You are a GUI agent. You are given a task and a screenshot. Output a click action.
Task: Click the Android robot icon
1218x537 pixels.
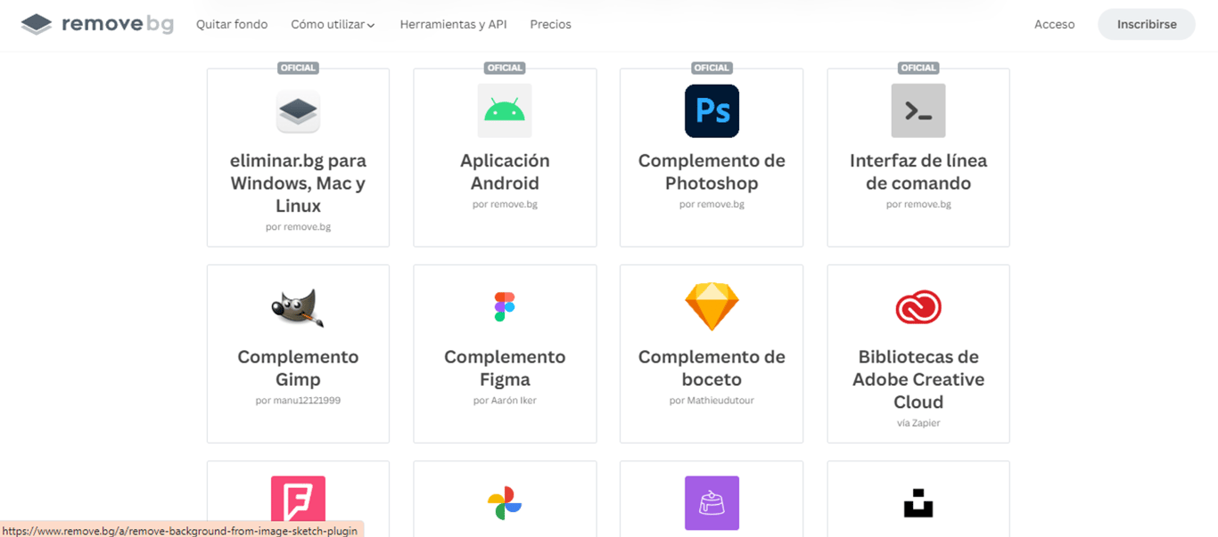[x=505, y=110]
